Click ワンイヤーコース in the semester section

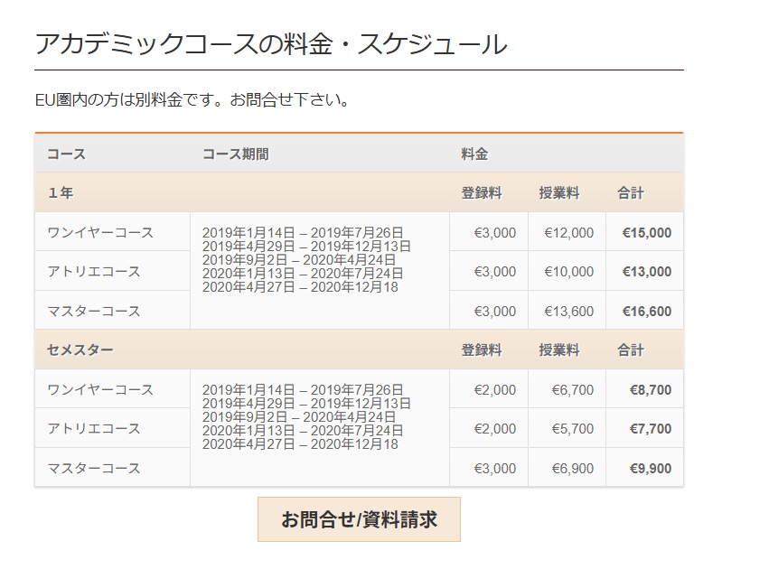pos(100,389)
